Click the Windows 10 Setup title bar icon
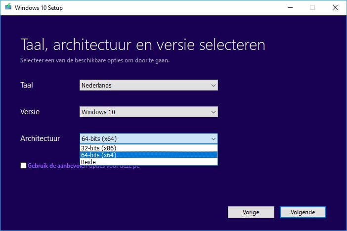This screenshot has height=231, width=347. (x=7, y=8)
